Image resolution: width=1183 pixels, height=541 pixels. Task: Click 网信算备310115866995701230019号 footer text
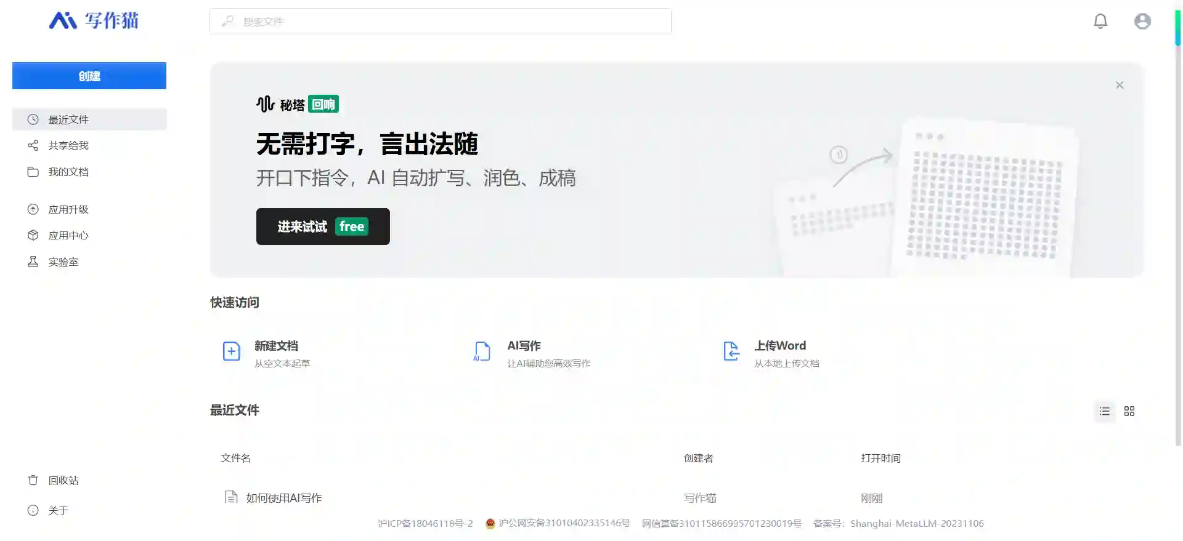722,524
